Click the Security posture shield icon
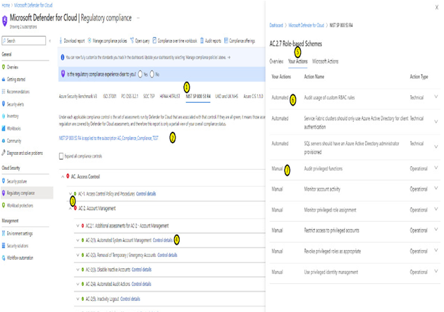Image resolution: width=444 pixels, height=312 pixels. coord(4,181)
